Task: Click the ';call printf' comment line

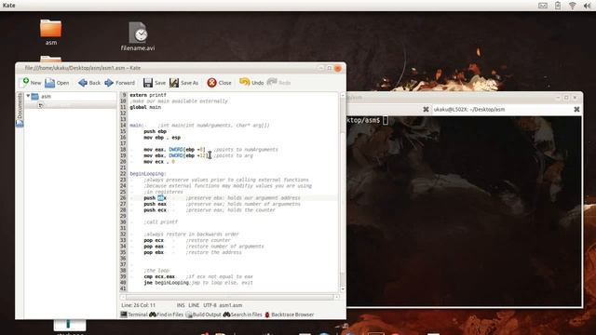Action: click(160, 222)
